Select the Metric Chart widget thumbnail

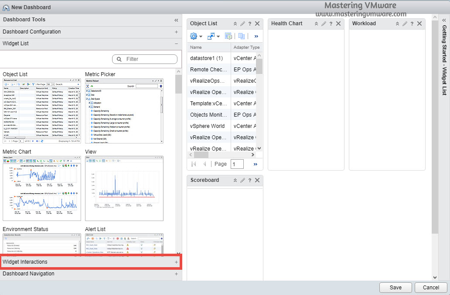[41, 188]
